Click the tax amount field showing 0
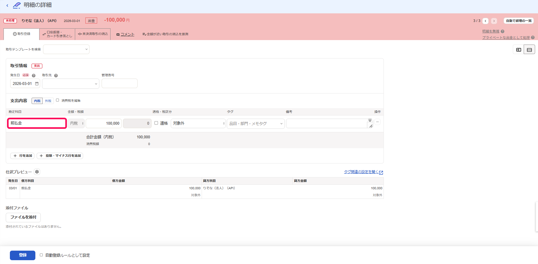This screenshot has width=538, height=264. click(137, 123)
